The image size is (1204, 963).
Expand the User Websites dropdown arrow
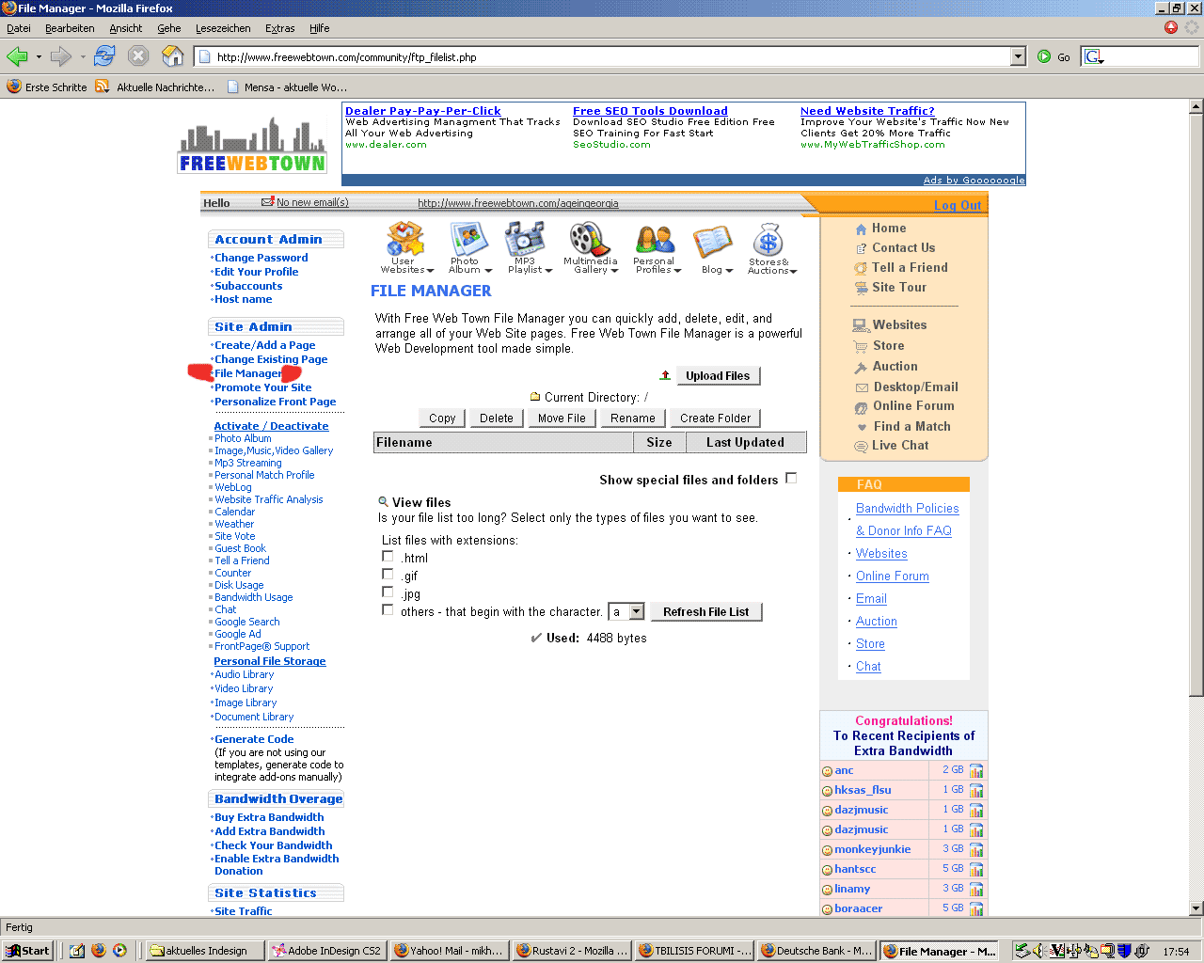coord(431,271)
